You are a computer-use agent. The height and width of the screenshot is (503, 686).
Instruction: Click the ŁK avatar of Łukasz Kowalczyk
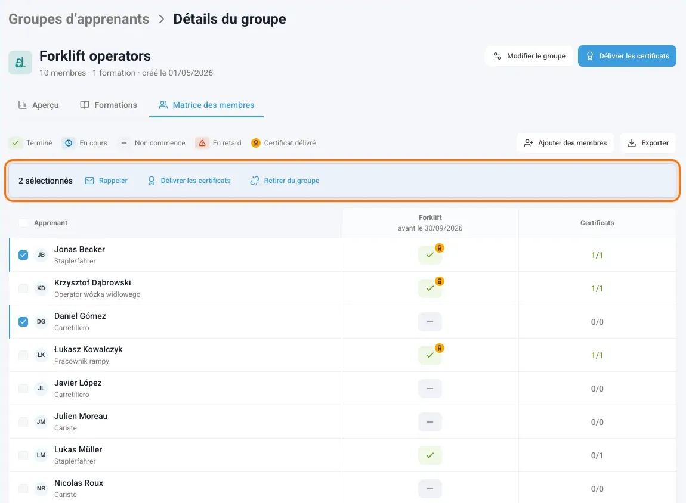point(41,355)
